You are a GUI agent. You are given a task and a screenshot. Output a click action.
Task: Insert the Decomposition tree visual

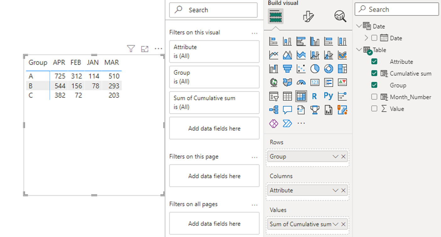273,110
